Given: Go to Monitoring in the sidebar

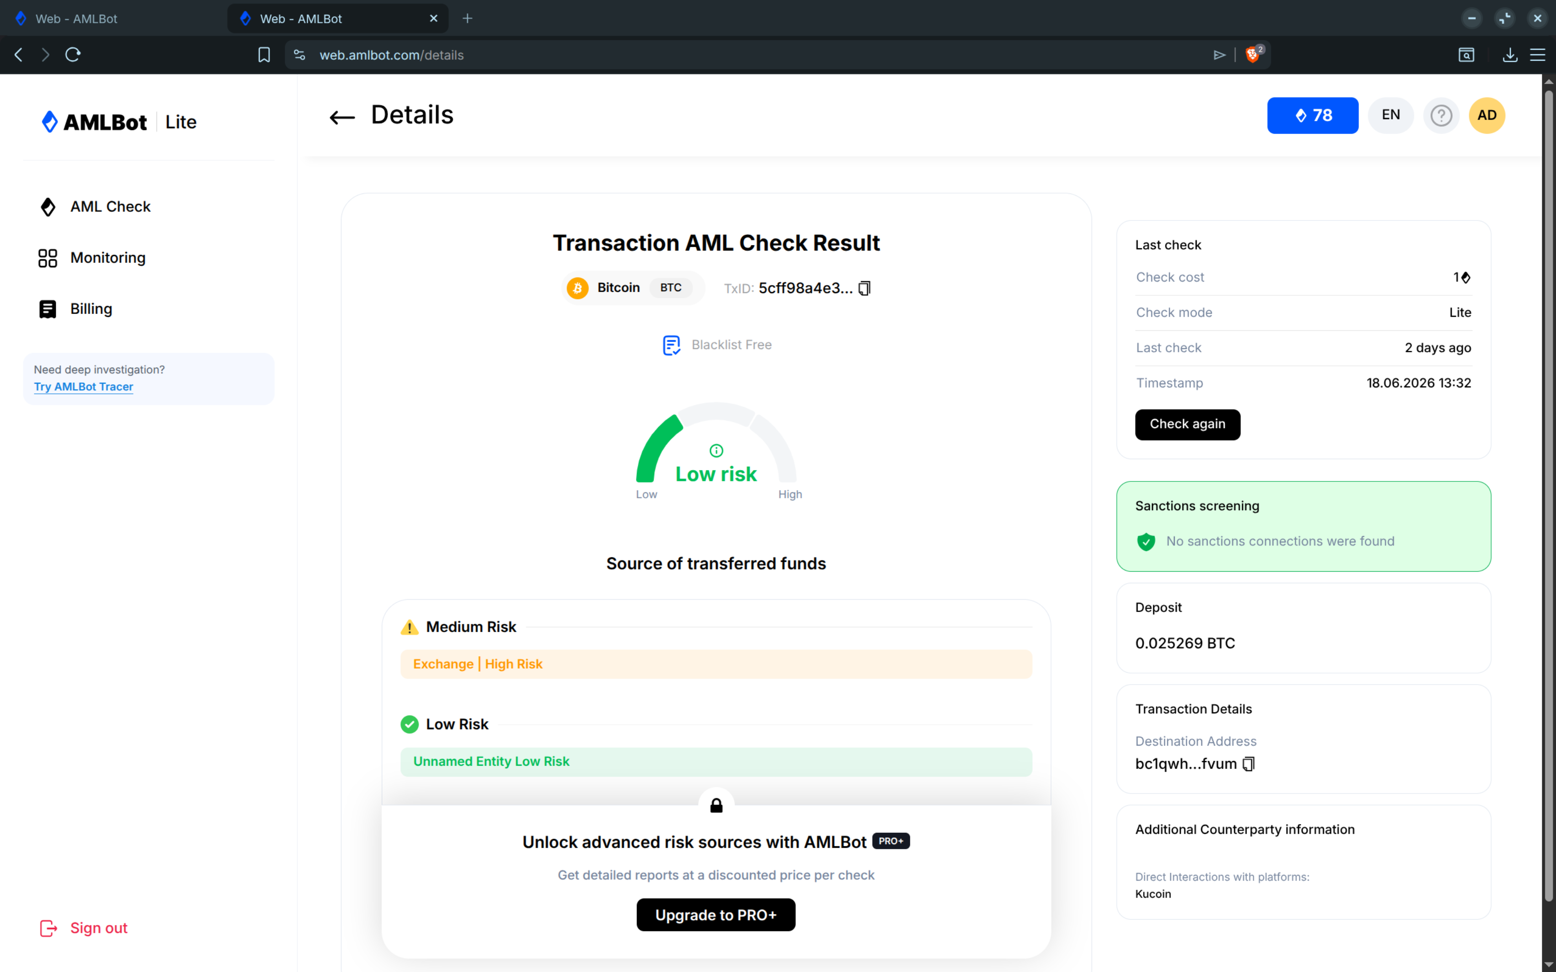Looking at the screenshot, I should pyautogui.click(x=92, y=258).
